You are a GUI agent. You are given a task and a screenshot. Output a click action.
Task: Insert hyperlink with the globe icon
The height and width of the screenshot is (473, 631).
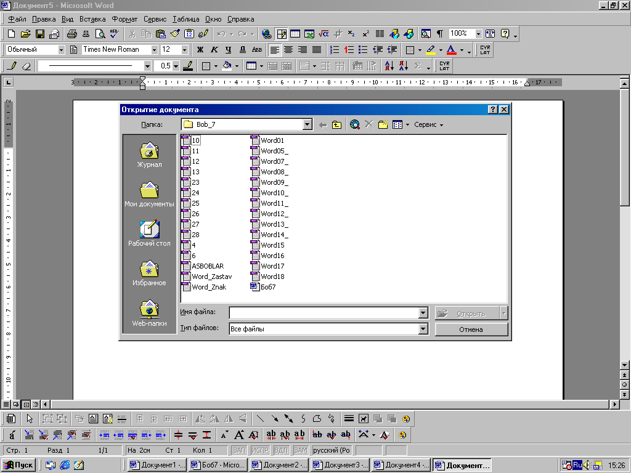[266, 34]
